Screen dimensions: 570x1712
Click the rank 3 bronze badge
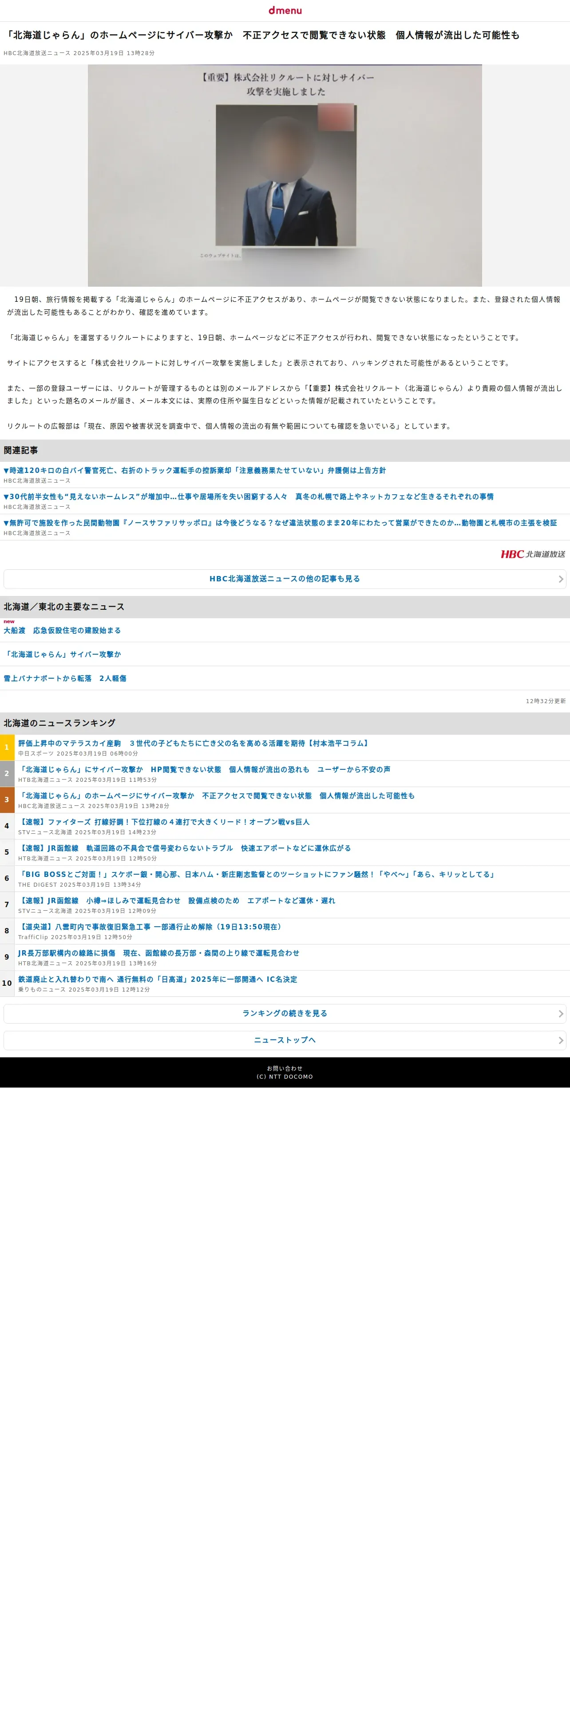tap(7, 800)
